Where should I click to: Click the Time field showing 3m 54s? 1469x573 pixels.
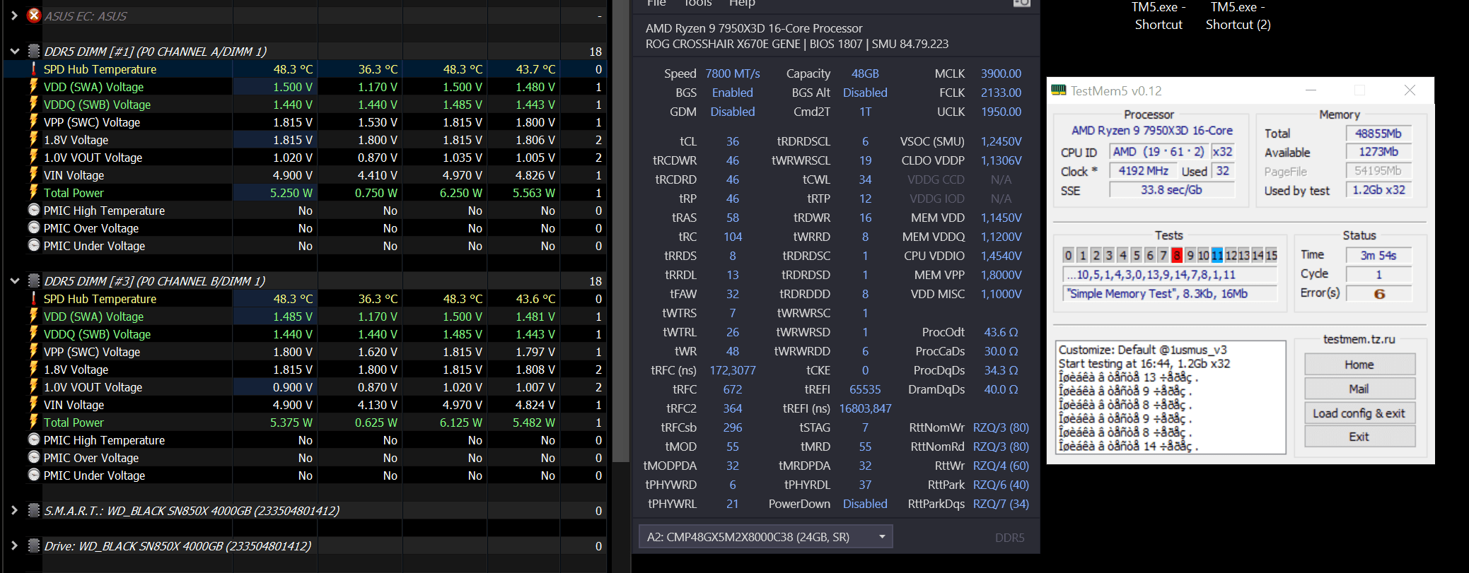point(1379,255)
